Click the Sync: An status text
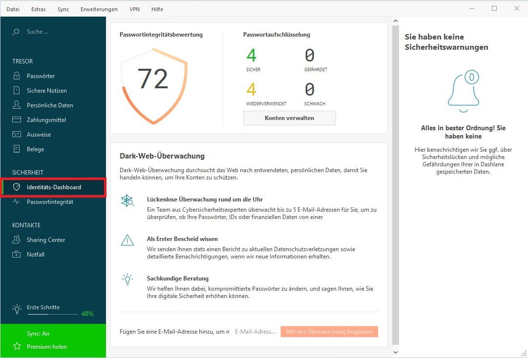 [38, 334]
